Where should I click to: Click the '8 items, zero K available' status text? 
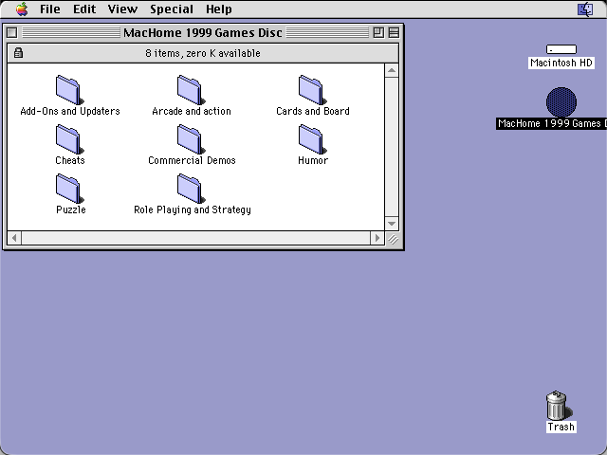click(x=203, y=53)
